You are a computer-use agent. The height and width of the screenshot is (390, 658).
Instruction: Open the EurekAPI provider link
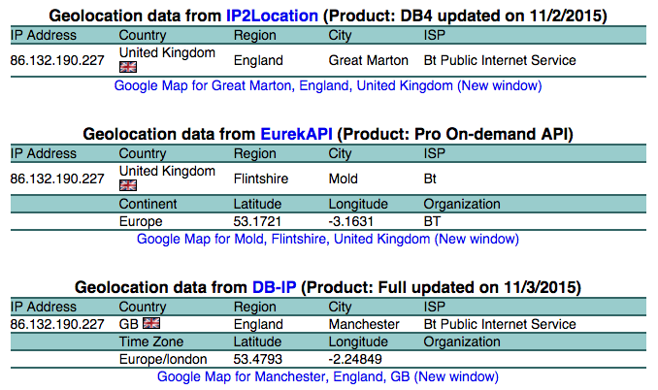coord(296,134)
